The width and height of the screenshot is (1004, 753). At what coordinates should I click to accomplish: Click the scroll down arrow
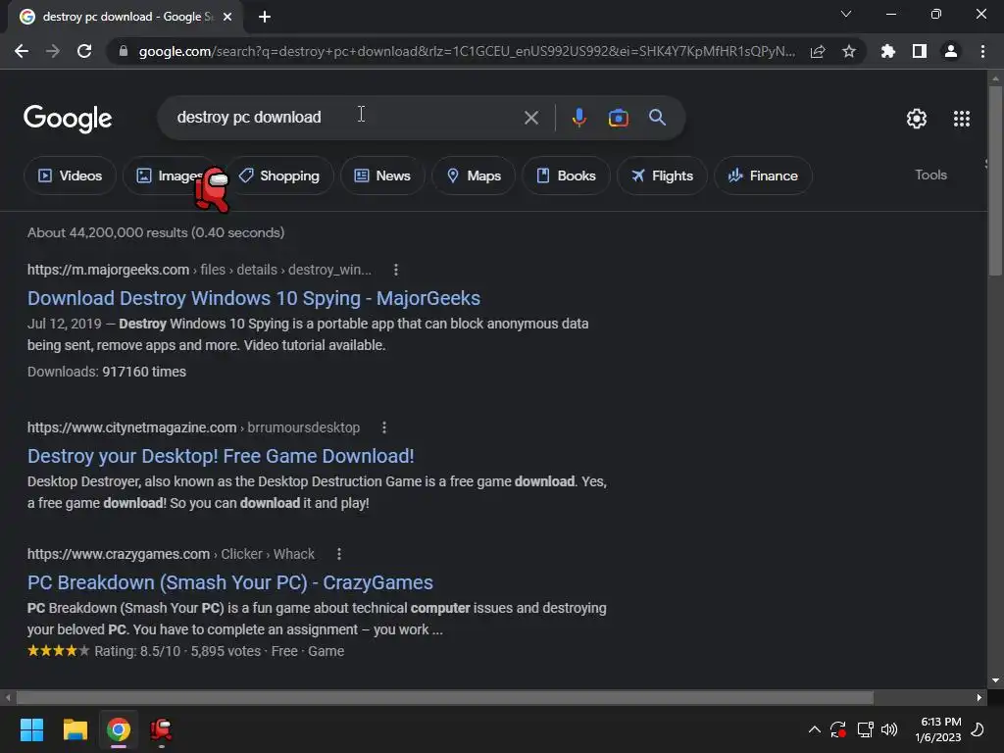995,680
